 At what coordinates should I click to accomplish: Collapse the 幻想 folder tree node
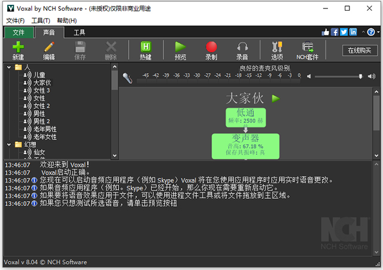coord(9,145)
